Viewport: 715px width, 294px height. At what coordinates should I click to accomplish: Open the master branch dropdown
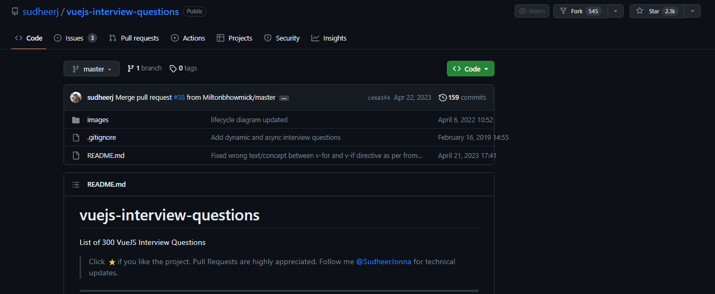tap(91, 69)
